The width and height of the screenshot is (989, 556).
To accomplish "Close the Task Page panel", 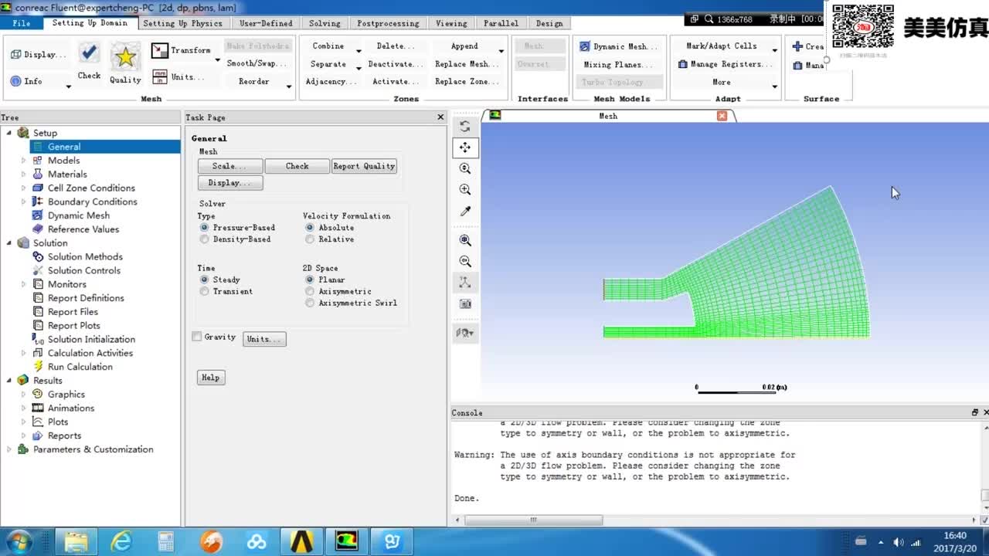I will pyautogui.click(x=440, y=117).
